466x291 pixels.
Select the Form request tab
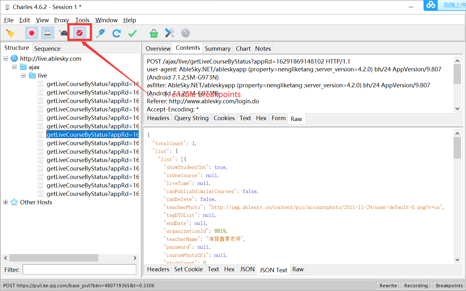click(x=279, y=118)
